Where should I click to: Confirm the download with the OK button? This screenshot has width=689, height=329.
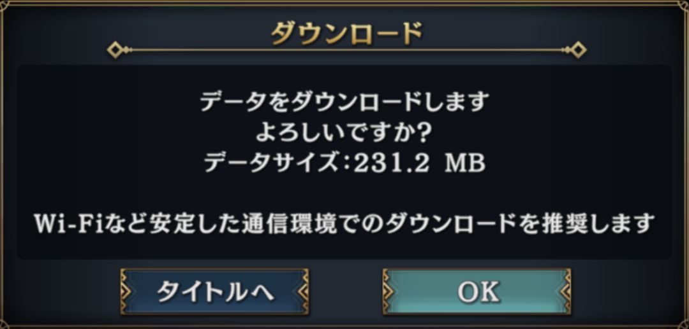[477, 291]
